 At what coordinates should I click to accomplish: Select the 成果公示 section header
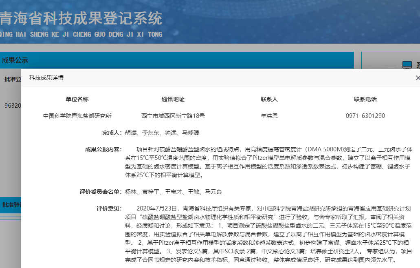tap(15, 60)
